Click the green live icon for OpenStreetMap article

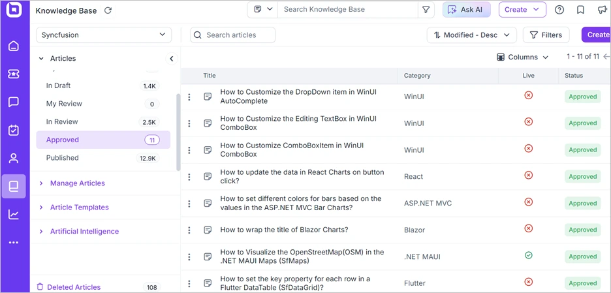coord(528,256)
